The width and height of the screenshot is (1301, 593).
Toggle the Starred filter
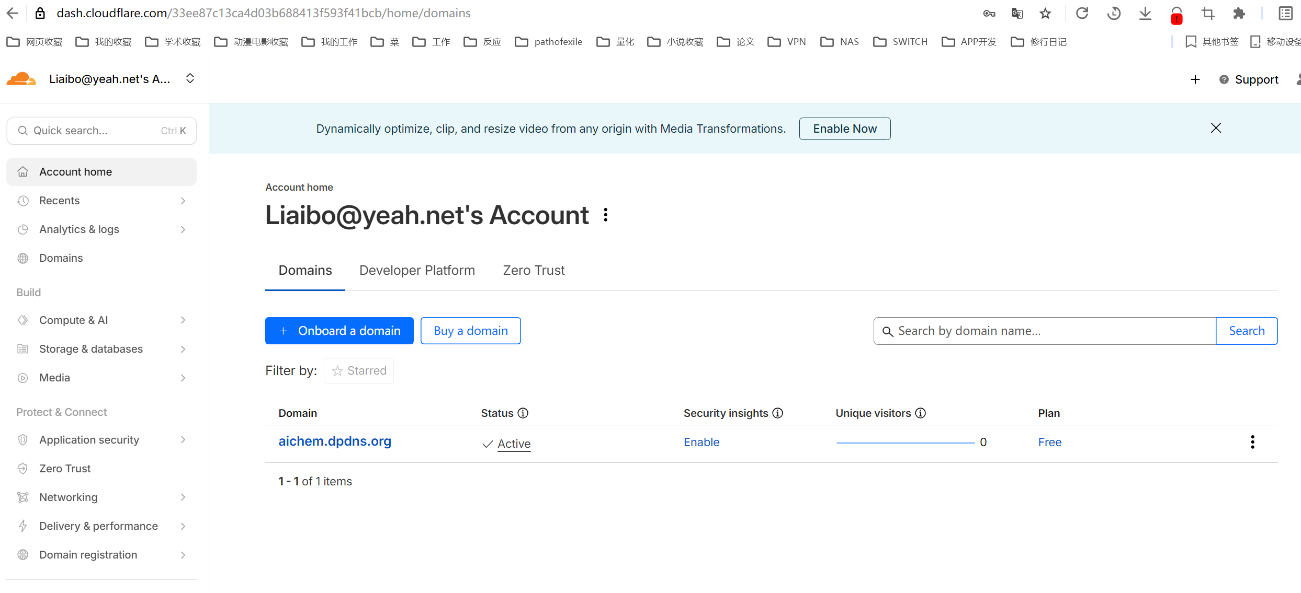(359, 371)
